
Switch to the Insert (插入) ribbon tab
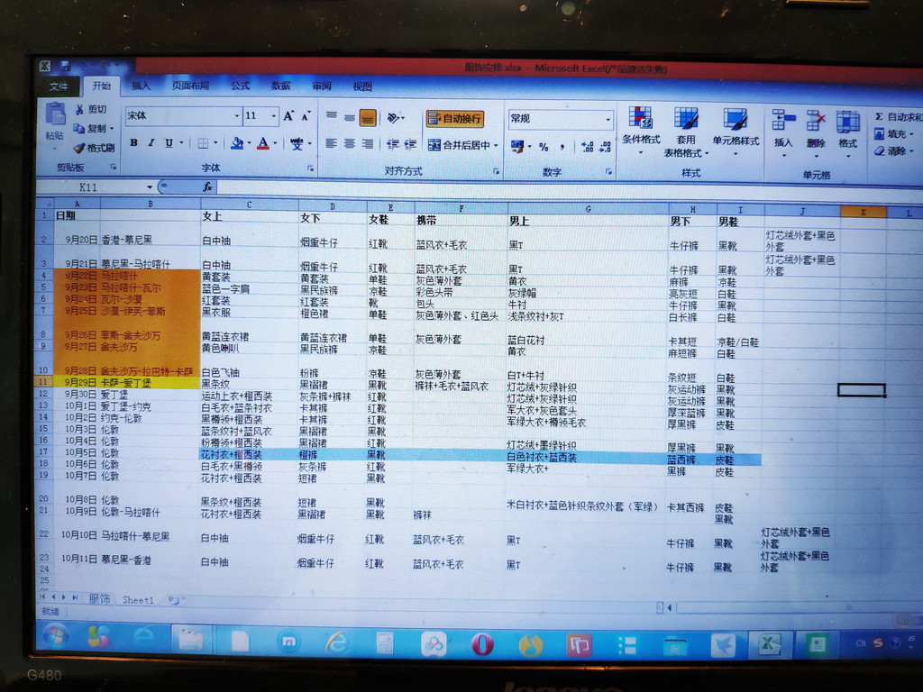(x=142, y=86)
